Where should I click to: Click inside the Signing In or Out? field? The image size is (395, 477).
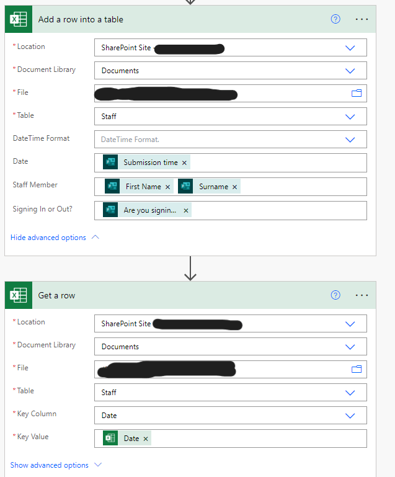click(x=231, y=210)
